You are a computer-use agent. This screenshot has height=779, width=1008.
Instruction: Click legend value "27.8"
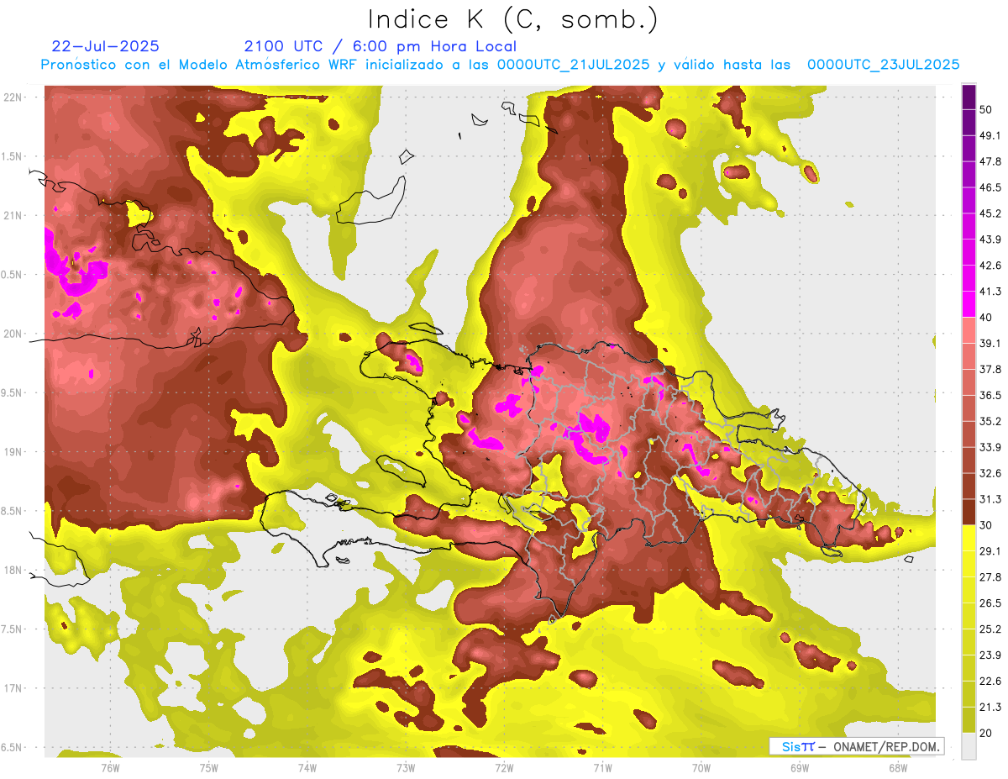pyautogui.click(x=990, y=577)
